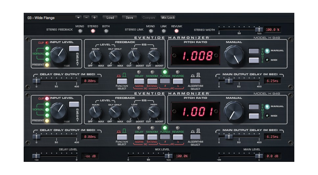This screenshot has height=175, width=318.
Task: Click top unit Feedback MAIN level knob
Action: [x=95, y=56]
